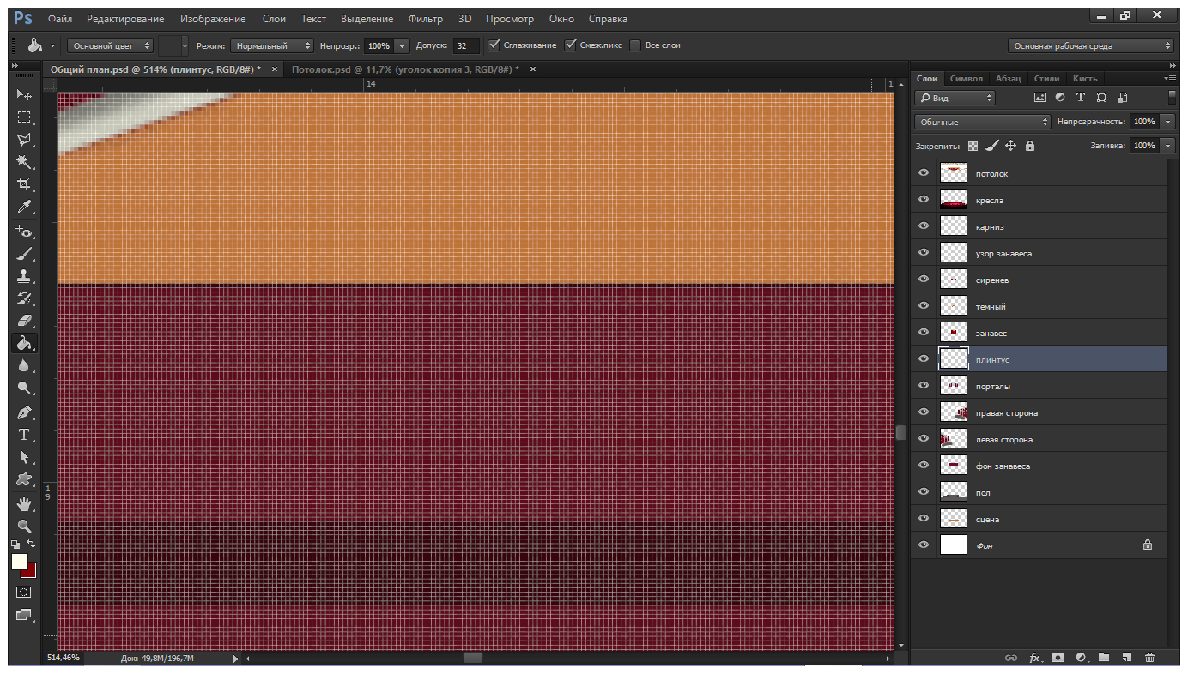Screen dimensions: 1188x674
Task: Hide the потолок layer
Action: coord(924,173)
